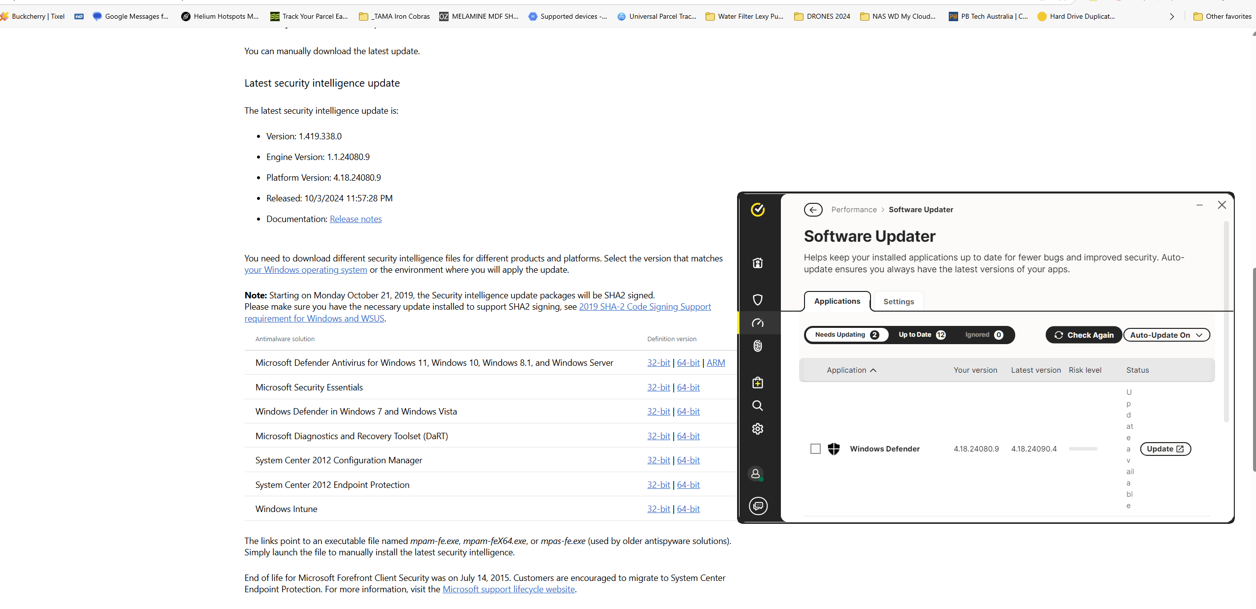The image size is (1256, 609).
Task: Select the Needs Updating filter
Action: (x=846, y=335)
